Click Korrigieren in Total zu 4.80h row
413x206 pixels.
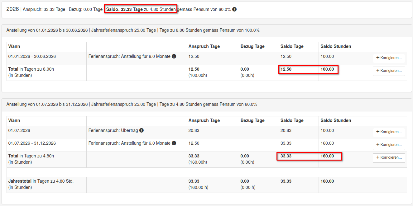(389, 158)
